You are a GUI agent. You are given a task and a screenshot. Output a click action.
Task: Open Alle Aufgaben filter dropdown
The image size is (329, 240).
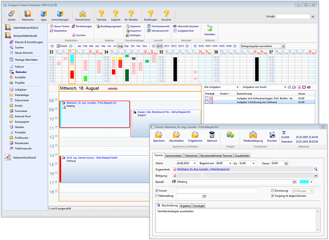(237, 87)
